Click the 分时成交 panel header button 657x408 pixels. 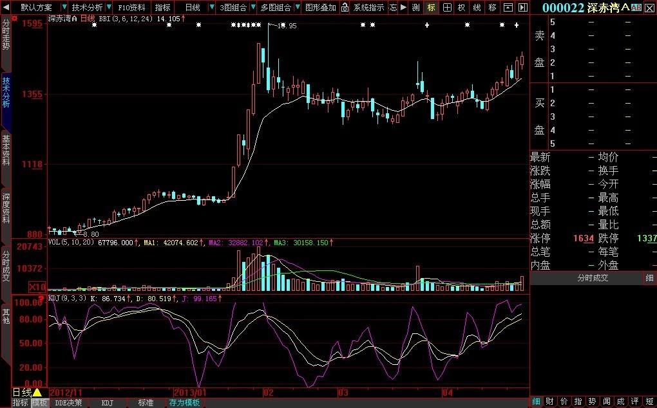592,278
